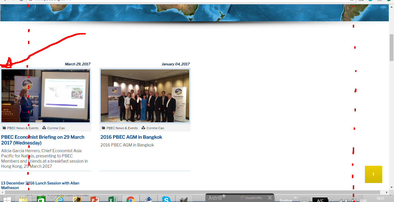The width and height of the screenshot is (394, 202).
Task: Click the Economist Briefing presentation photo
Action: tap(46, 96)
